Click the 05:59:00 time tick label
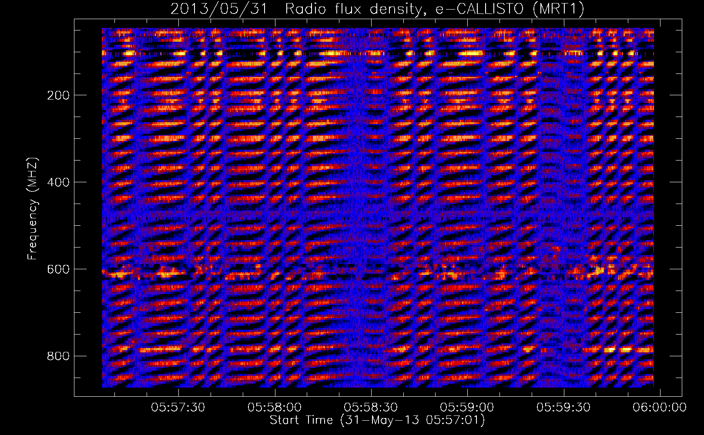The image size is (704, 435). tap(467, 408)
